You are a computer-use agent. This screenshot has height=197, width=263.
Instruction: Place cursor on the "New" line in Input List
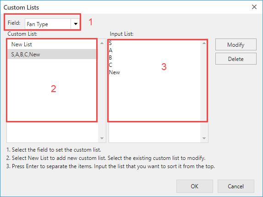(115, 72)
